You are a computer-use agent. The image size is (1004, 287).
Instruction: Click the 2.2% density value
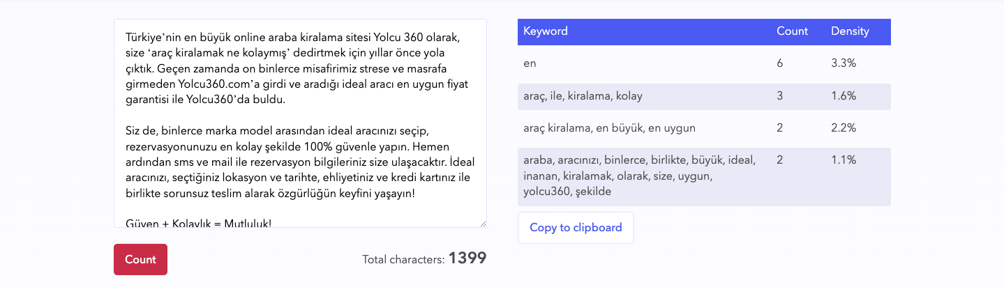click(x=844, y=128)
